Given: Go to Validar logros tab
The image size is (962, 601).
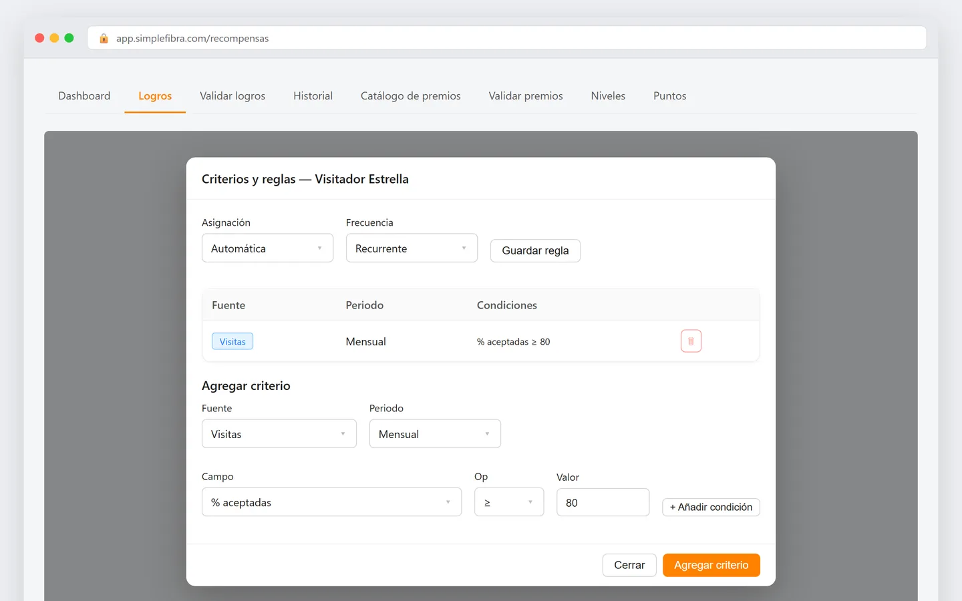Looking at the screenshot, I should [232, 95].
